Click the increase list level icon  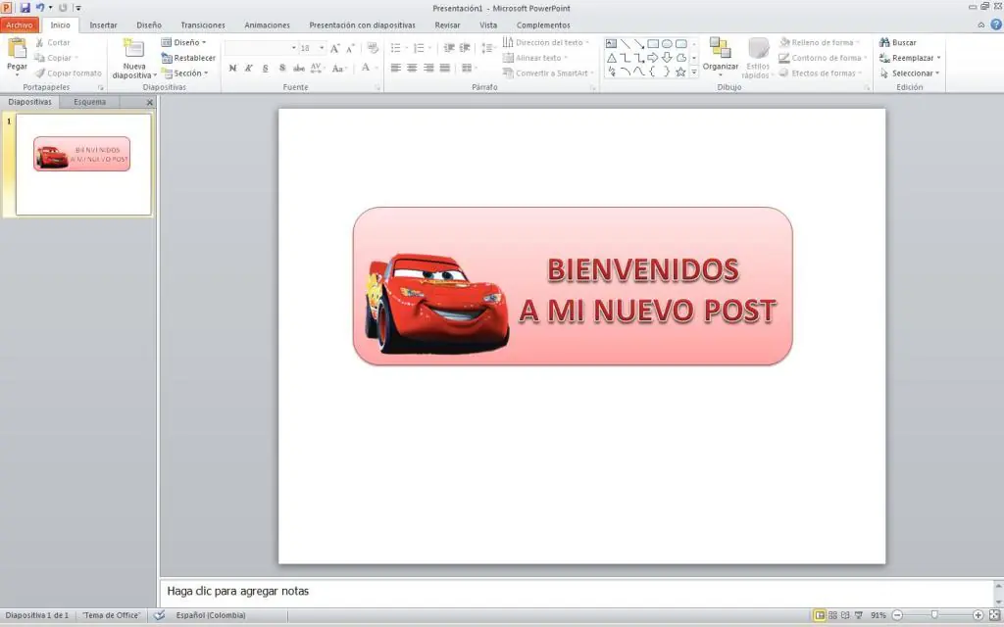pyautogui.click(x=465, y=48)
